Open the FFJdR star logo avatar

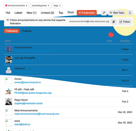pyautogui.click(x=9, y=91)
